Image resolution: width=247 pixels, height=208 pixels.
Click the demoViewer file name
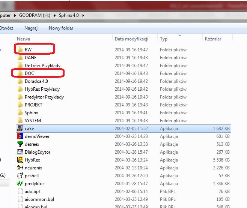tap(37, 136)
